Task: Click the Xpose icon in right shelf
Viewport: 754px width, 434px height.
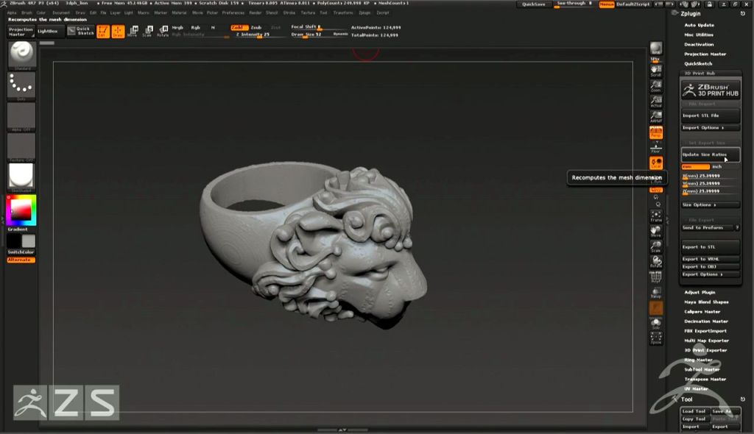Action: [656, 338]
